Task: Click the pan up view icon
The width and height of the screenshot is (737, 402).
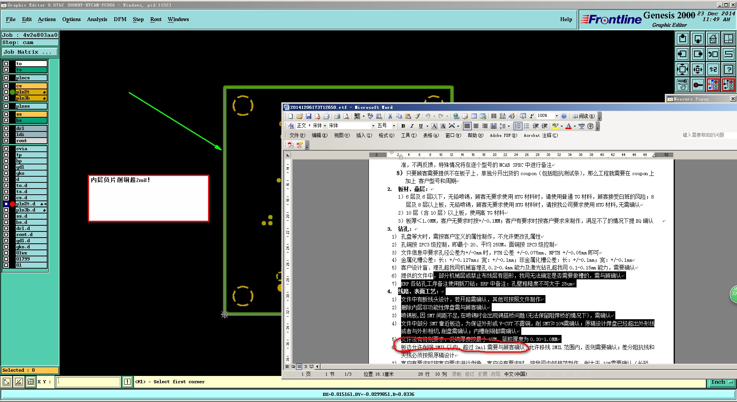Action: point(682,39)
